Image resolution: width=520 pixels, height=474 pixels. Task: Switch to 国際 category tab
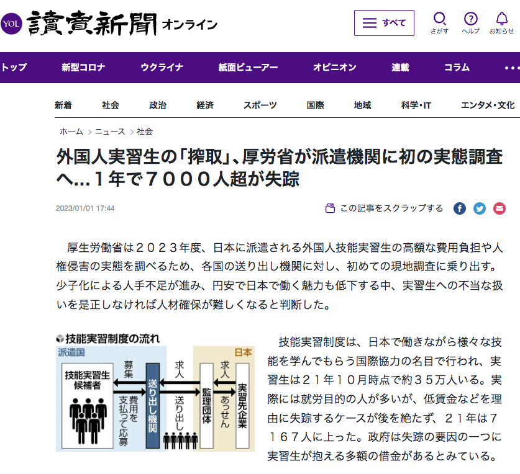click(x=315, y=105)
